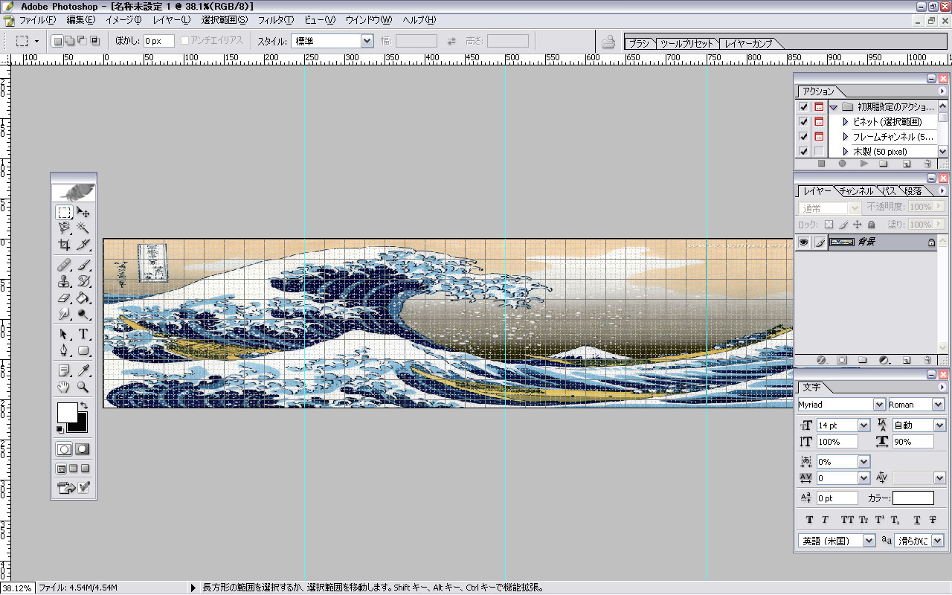
Task: Swap foreground and background colors
Action: 83,405
